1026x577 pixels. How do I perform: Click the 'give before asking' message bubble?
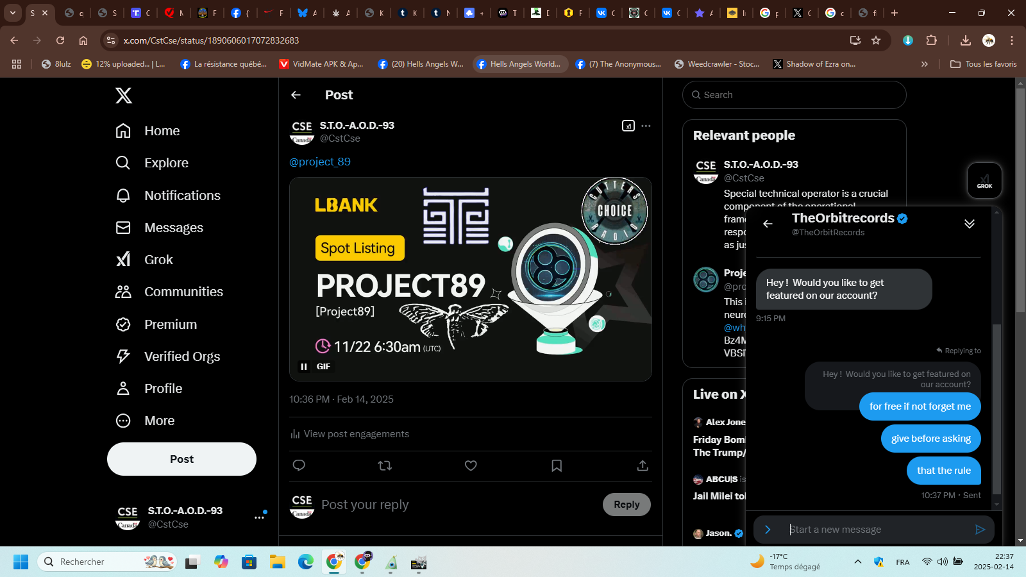point(931,439)
